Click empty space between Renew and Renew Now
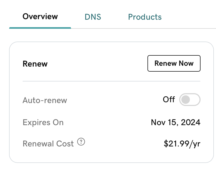The width and height of the screenshot is (216, 172). pyautogui.click(x=98, y=64)
